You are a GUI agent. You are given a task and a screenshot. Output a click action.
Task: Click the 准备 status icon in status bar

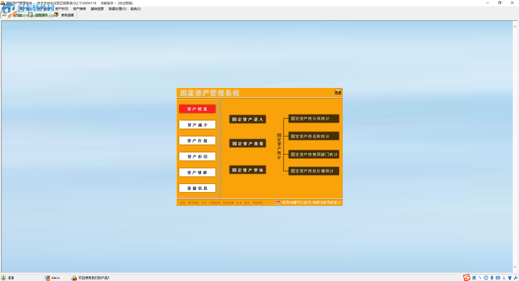point(4,278)
